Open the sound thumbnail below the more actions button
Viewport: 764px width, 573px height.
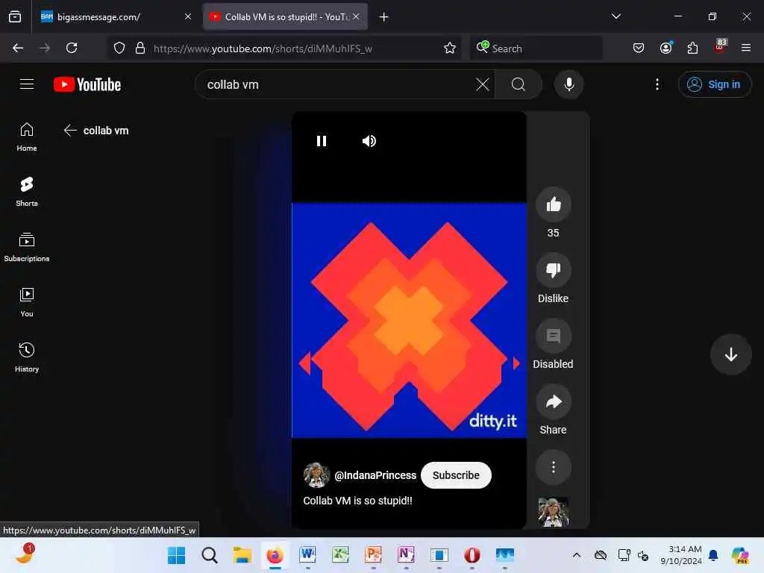click(x=553, y=512)
